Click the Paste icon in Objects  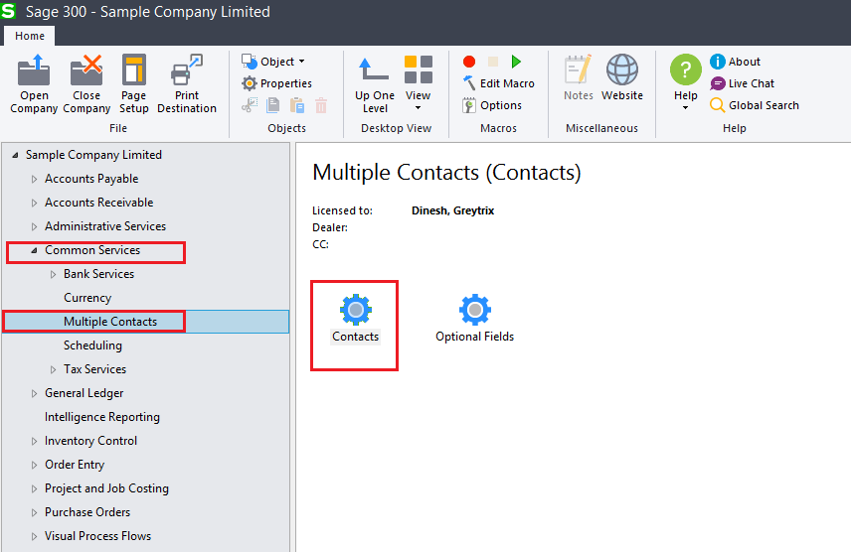click(297, 105)
